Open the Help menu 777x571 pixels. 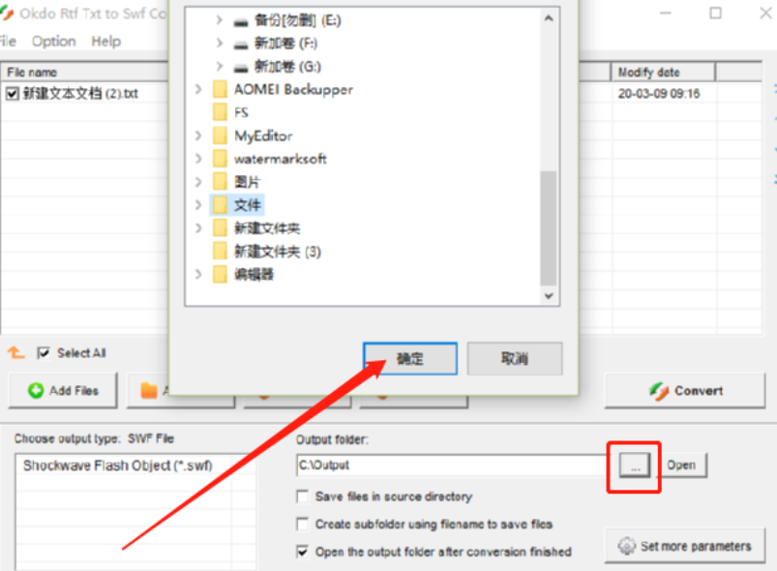pos(106,42)
